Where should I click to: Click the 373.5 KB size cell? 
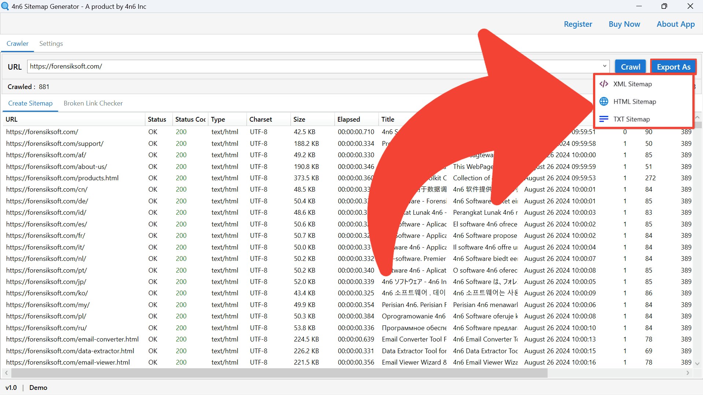[x=306, y=178]
